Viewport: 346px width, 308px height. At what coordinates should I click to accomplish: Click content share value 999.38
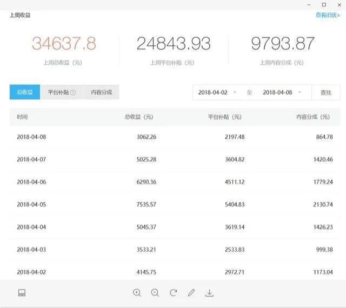coord(324,250)
